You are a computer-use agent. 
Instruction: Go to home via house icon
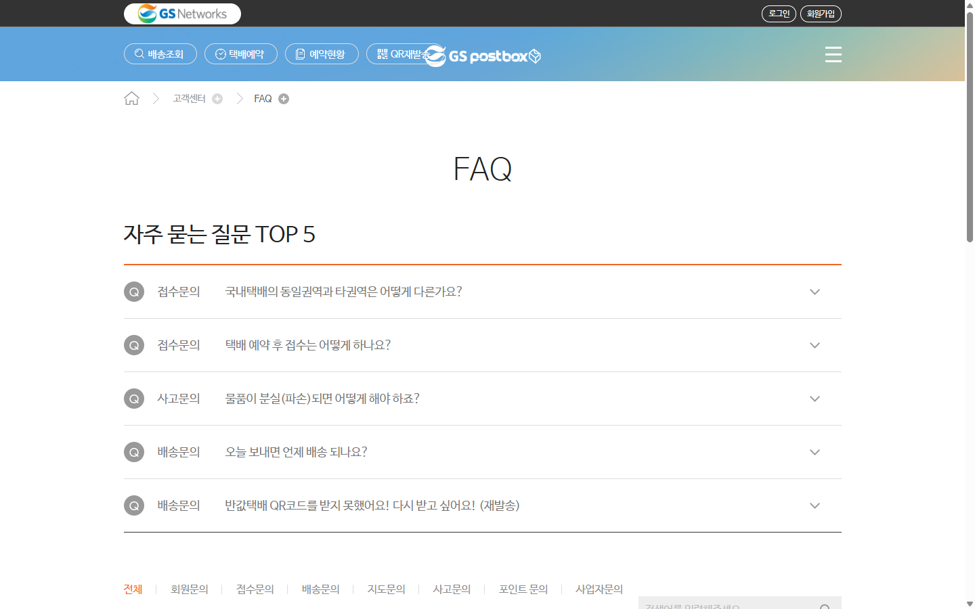pos(131,99)
